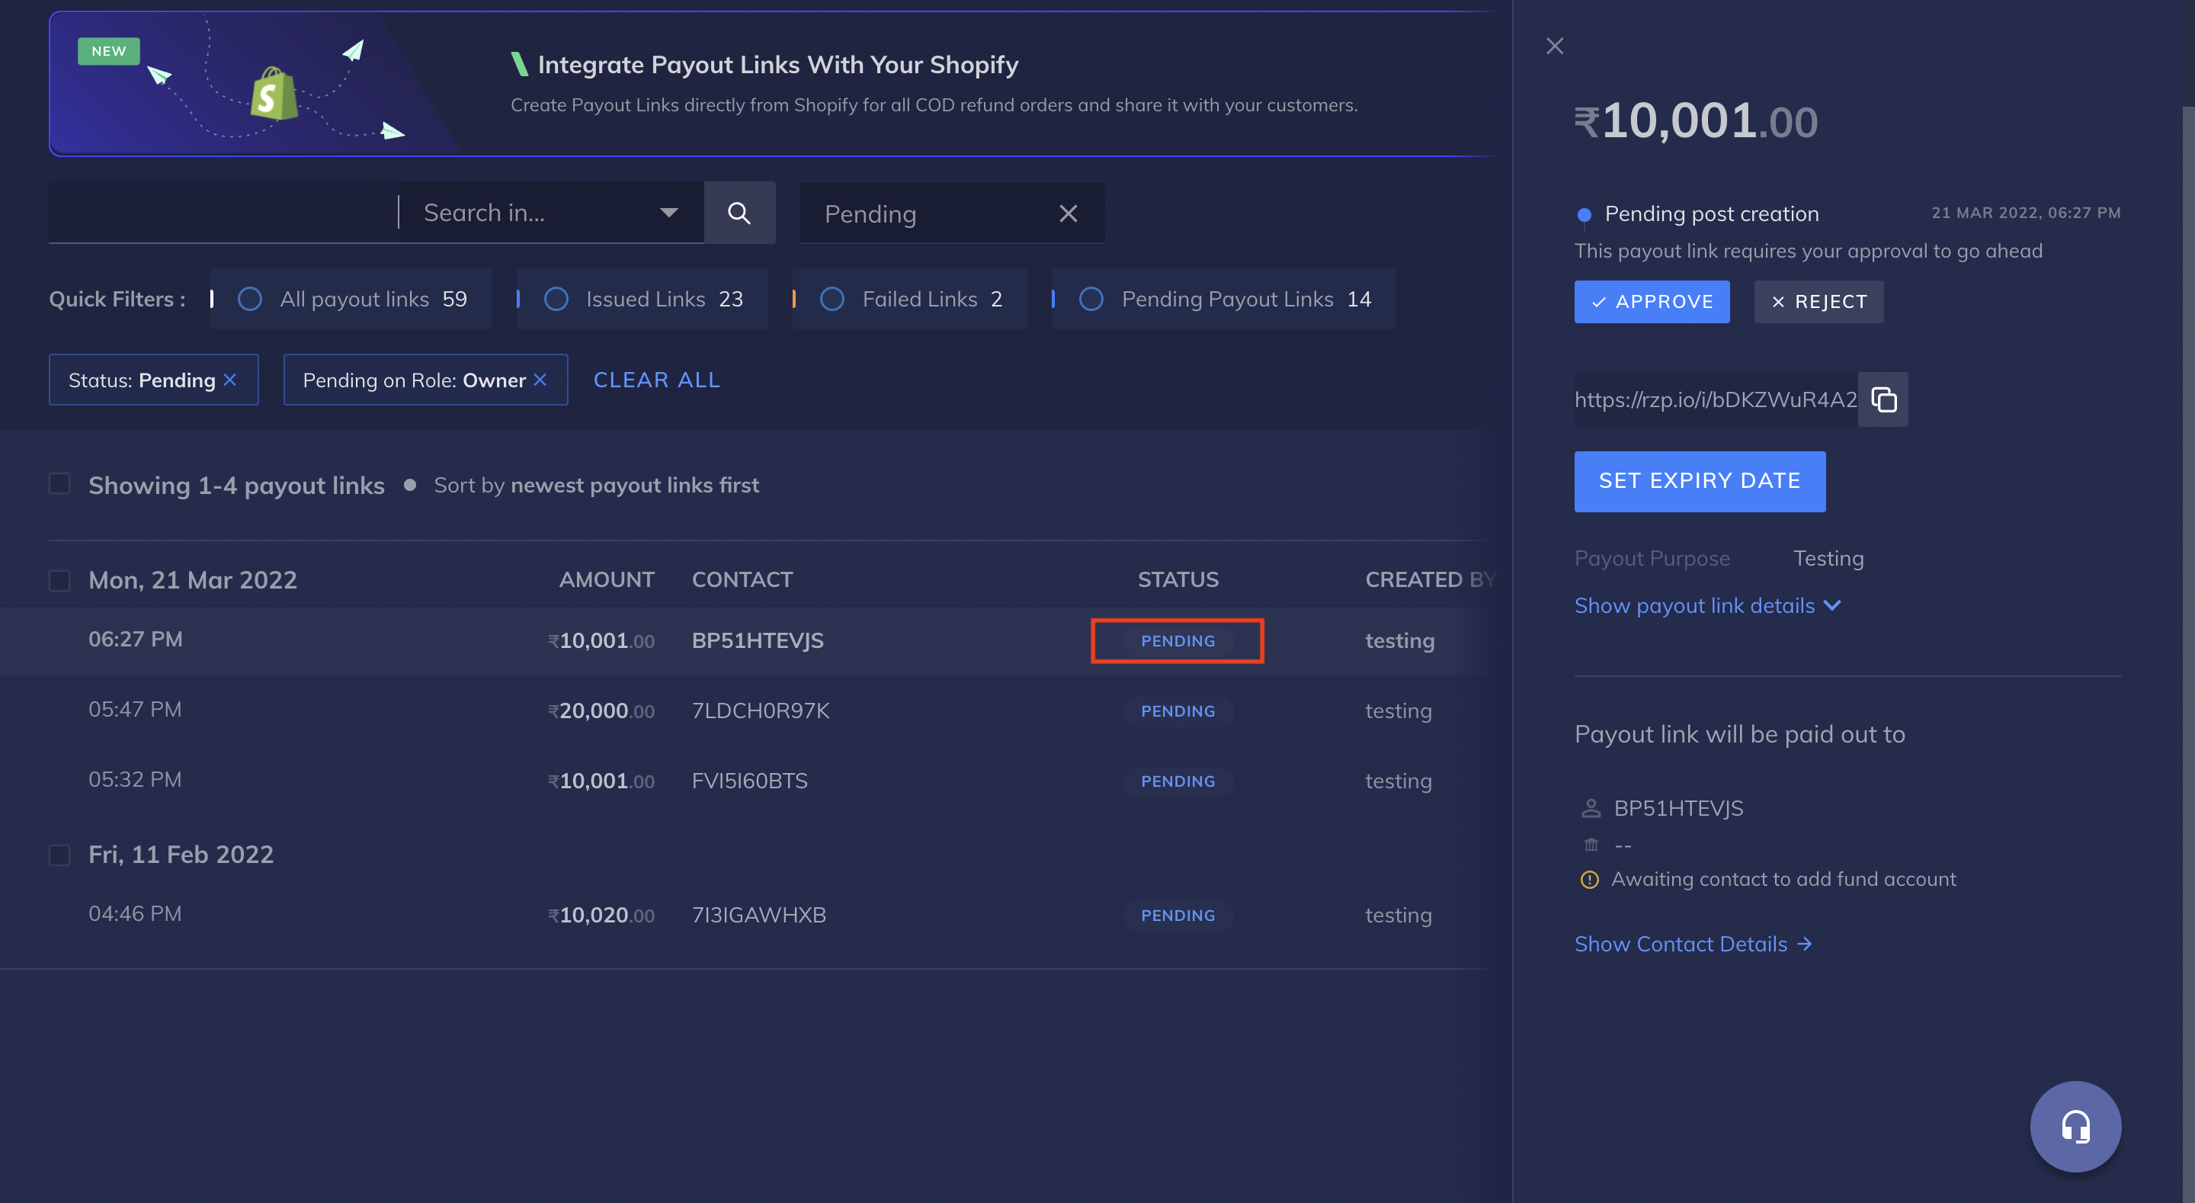Tick the select-all checkbox beside Showing 1-4
Image resolution: width=2195 pixels, height=1203 pixels.
pos(59,483)
